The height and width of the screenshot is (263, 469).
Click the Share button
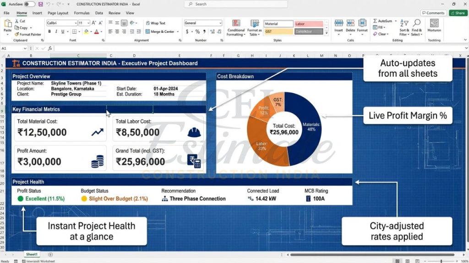[458, 13]
